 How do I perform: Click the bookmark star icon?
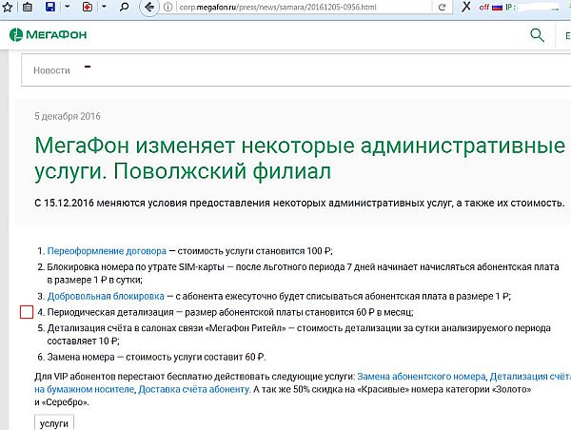(x=7, y=7)
